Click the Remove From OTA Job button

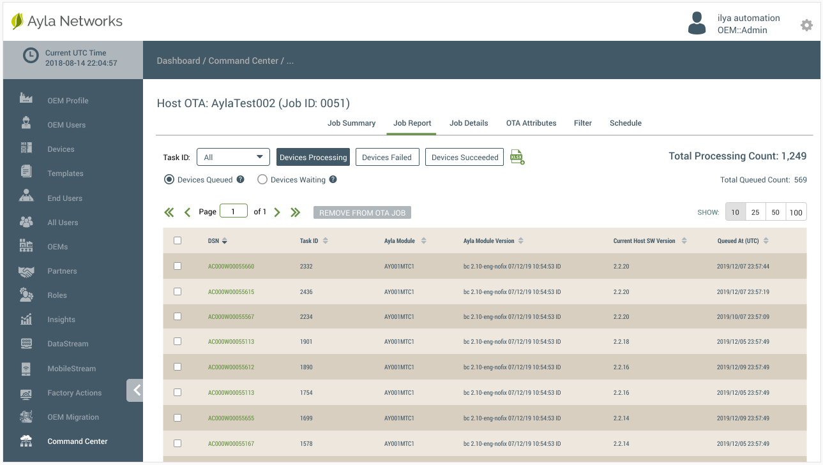[362, 212]
